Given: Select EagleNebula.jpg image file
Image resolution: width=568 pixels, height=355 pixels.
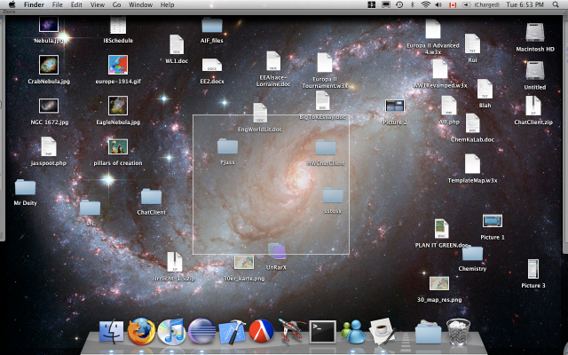Looking at the screenshot, I should (x=118, y=106).
